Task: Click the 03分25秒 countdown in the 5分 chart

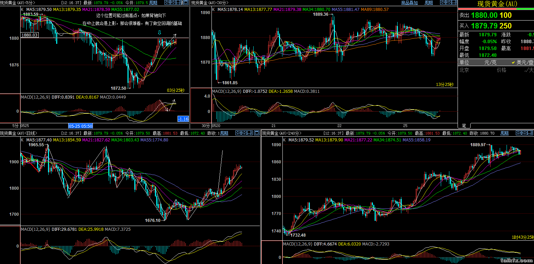Action: tap(175, 90)
